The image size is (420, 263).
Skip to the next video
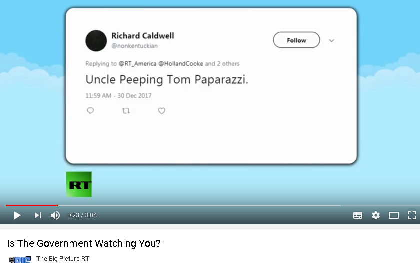coord(38,215)
